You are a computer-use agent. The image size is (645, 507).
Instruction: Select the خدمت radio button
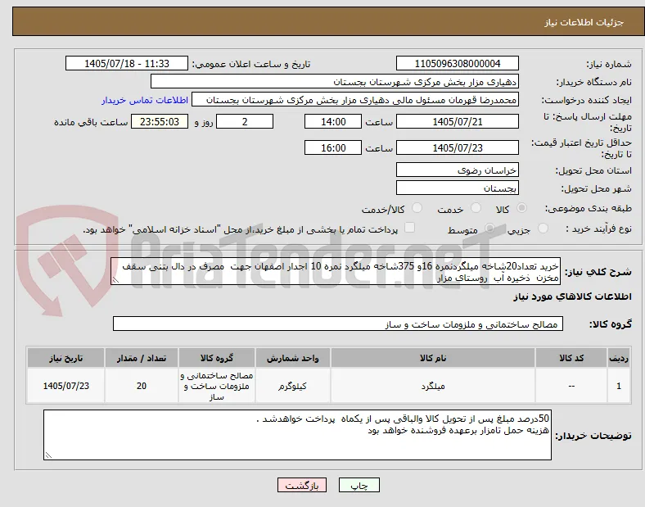point(476,208)
